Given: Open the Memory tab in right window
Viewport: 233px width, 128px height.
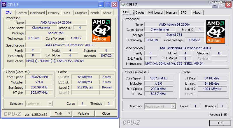Looking at the screenshot, I should tap(171, 13).
